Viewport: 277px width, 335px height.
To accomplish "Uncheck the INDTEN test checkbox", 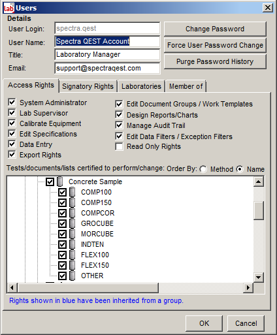I will pos(62,244).
